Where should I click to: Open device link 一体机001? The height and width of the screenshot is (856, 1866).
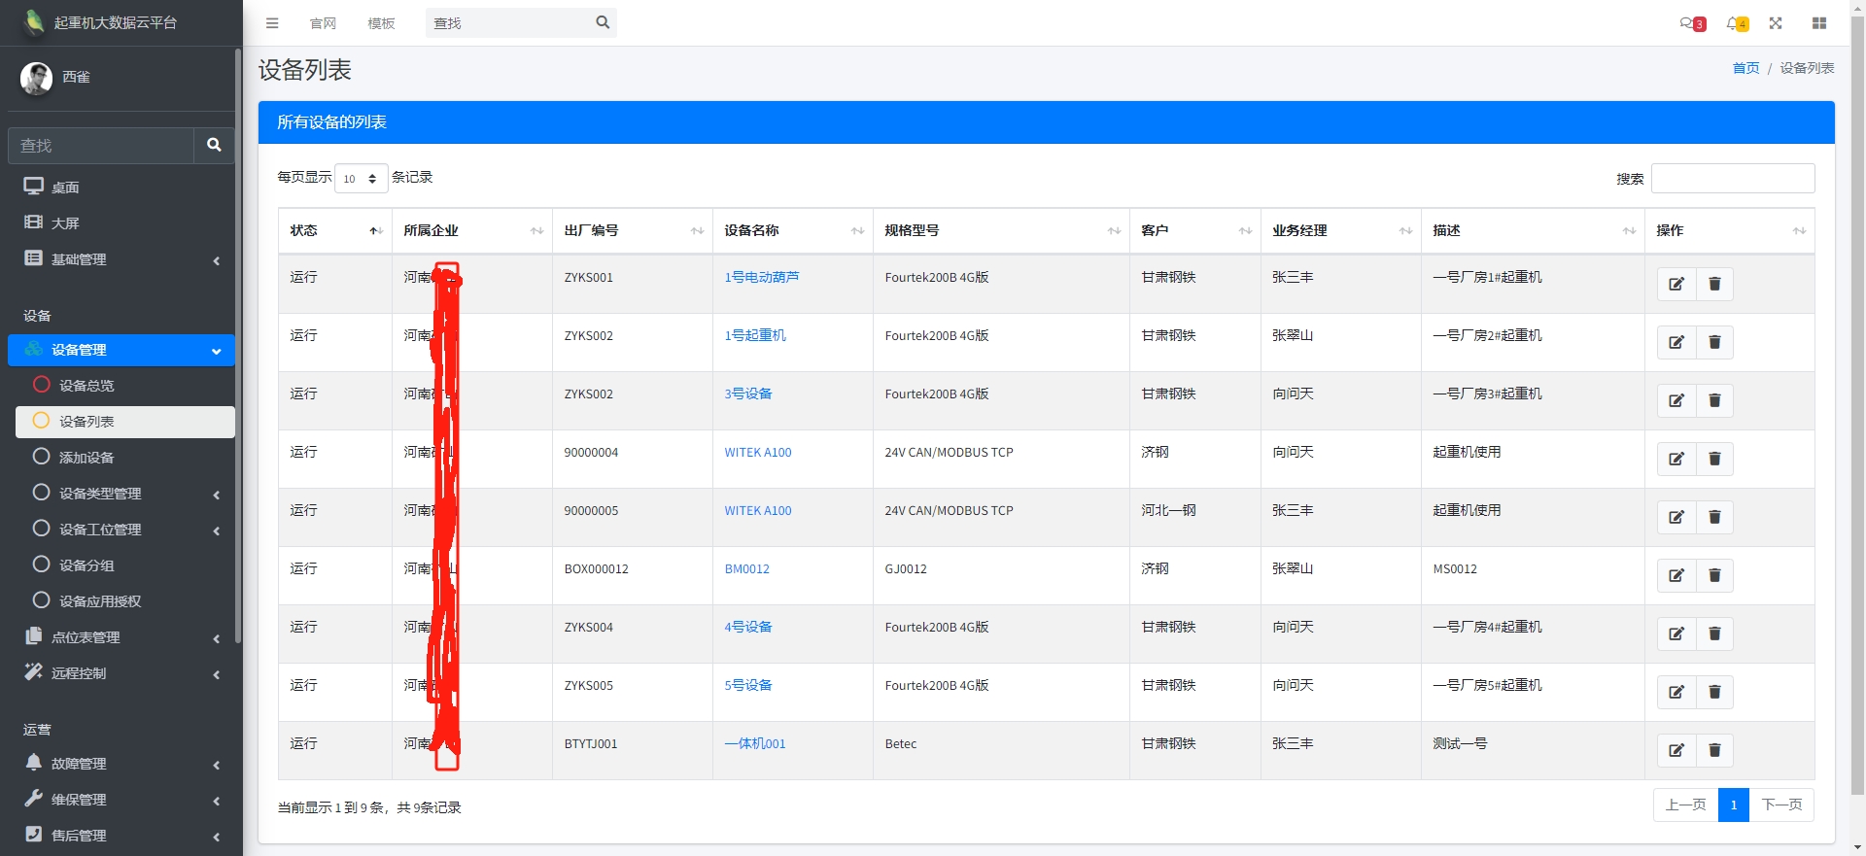tap(755, 743)
